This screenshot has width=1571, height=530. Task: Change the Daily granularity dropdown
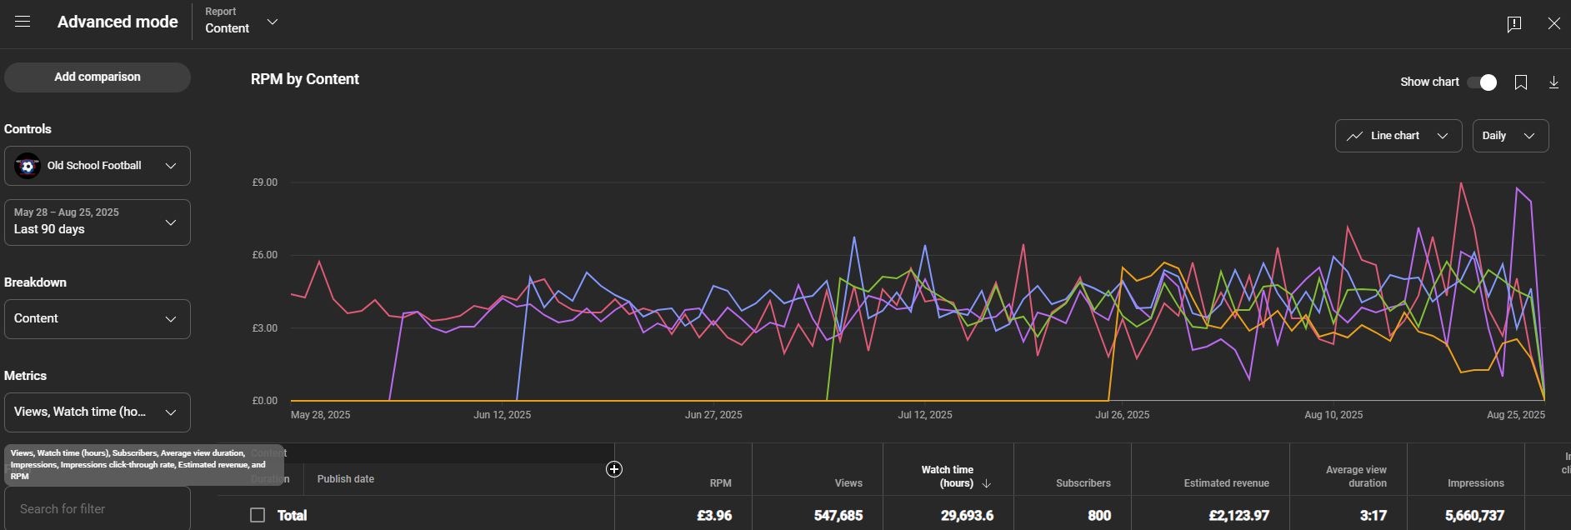point(1510,136)
